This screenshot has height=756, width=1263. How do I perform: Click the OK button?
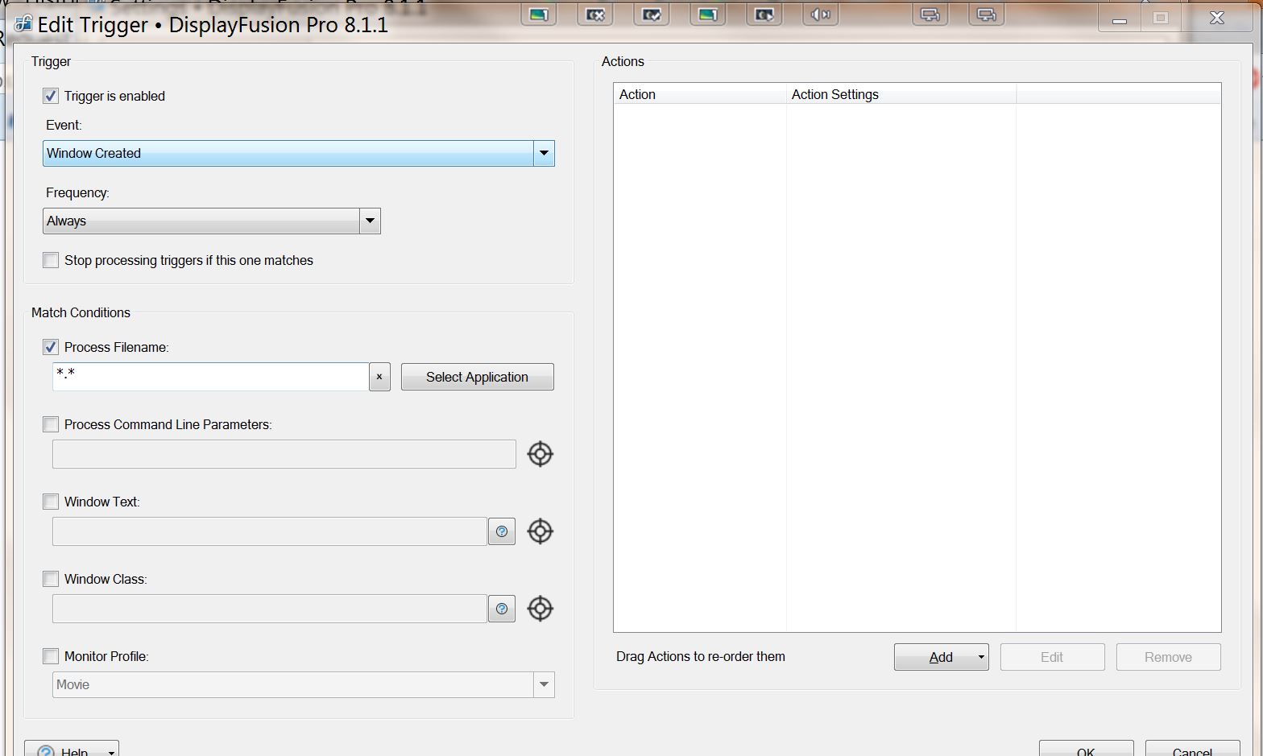pyautogui.click(x=1086, y=750)
